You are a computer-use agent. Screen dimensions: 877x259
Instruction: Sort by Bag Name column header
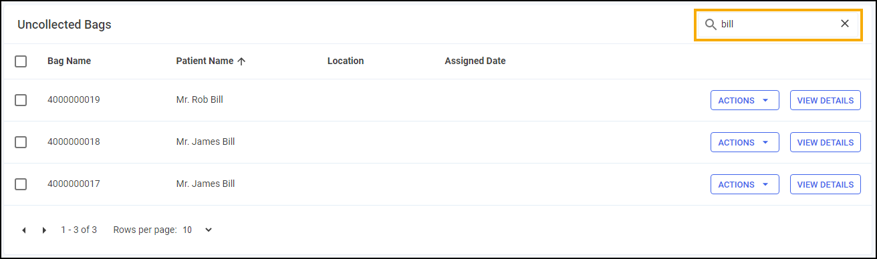click(69, 61)
